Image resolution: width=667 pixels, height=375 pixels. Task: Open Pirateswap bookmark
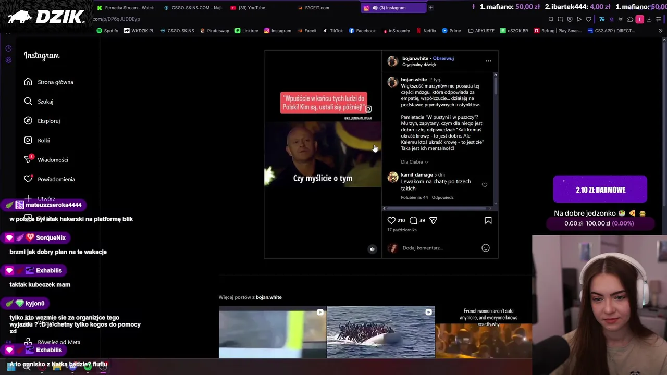(214, 31)
